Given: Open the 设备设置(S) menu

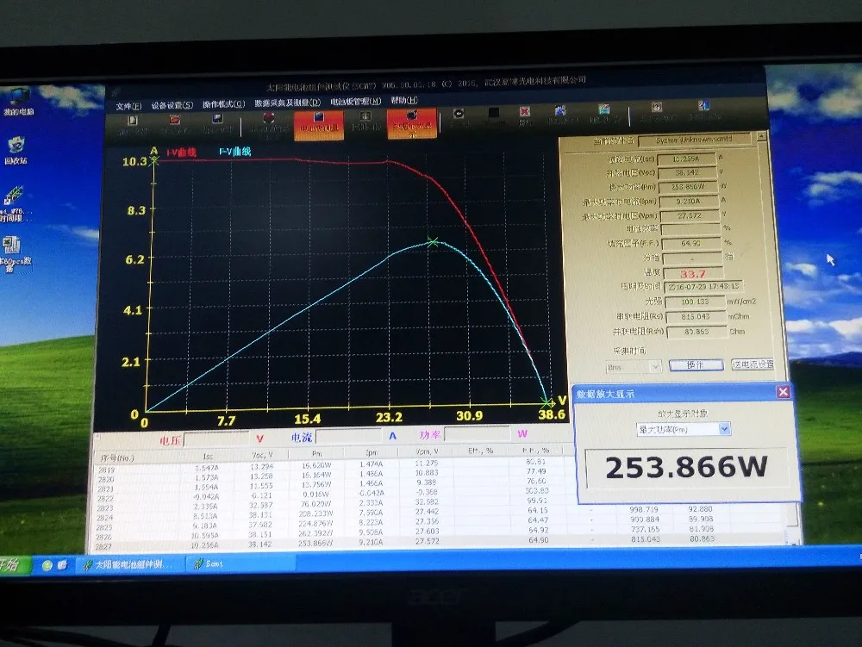Looking at the screenshot, I should (172, 105).
